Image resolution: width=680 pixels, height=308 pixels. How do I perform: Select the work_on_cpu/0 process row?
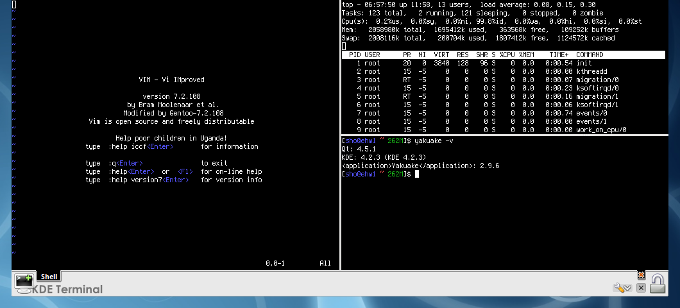(x=503, y=130)
